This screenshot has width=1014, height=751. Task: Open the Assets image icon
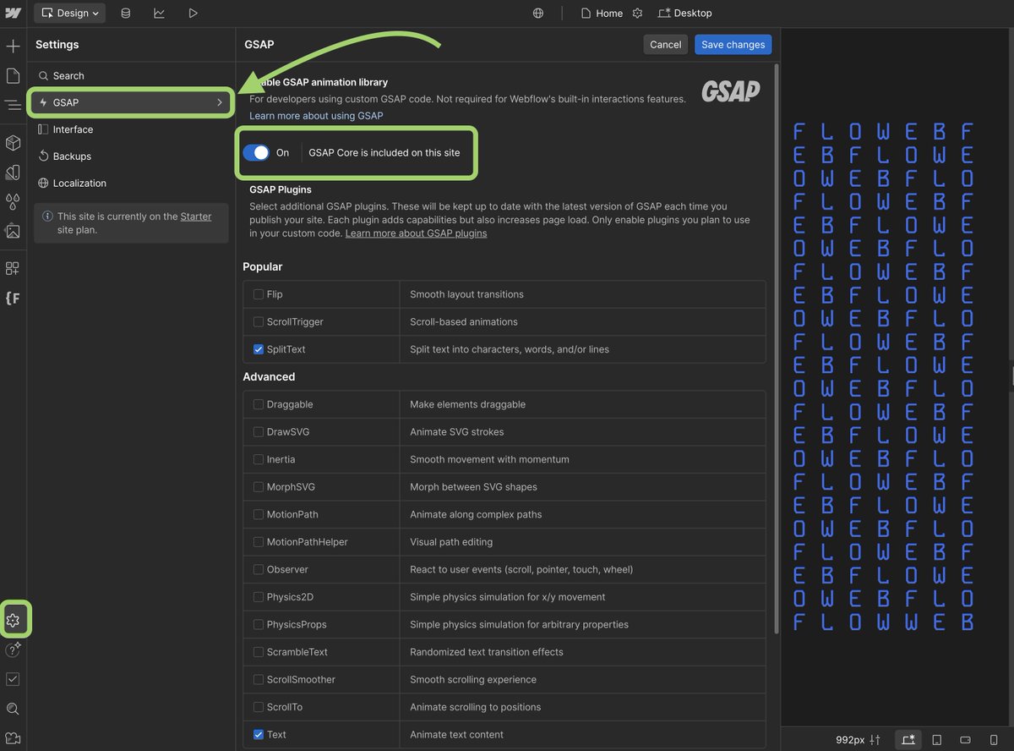[x=13, y=230]
